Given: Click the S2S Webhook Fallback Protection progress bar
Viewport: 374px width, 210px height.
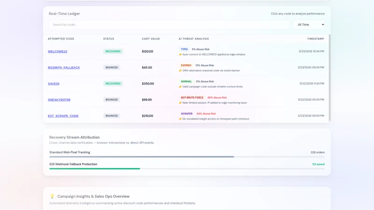Looking at the screenshot, I should coord(187,169).
